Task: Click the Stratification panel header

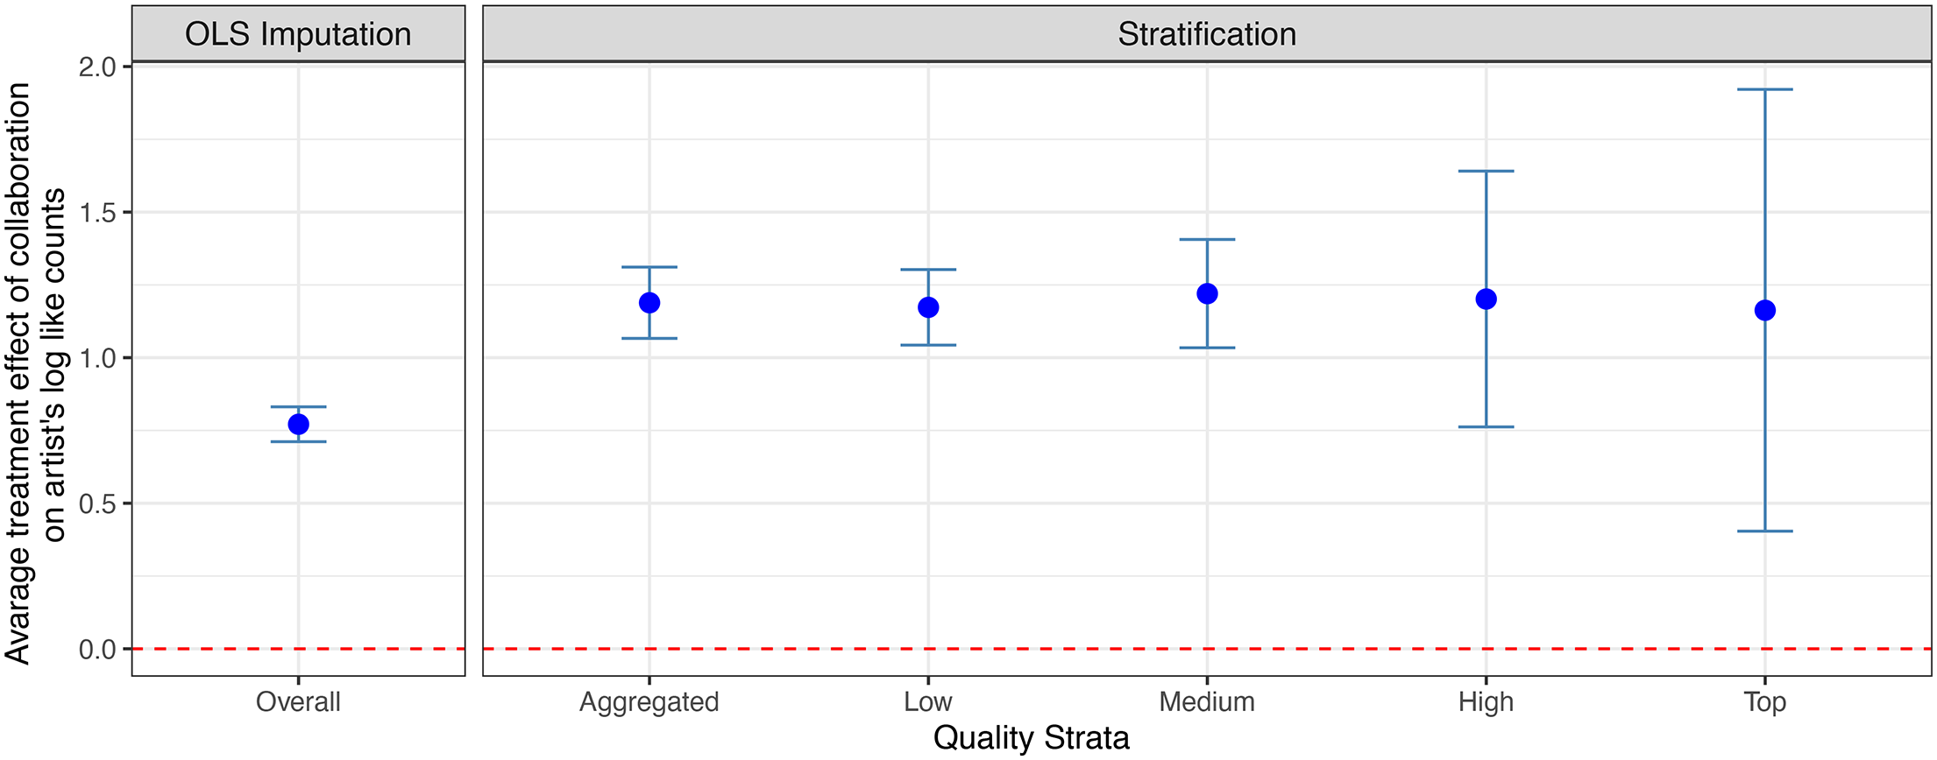Action: coord(1207,34)
